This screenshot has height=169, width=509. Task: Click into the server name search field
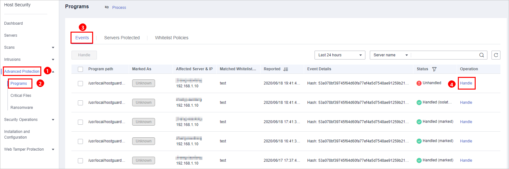445,55
